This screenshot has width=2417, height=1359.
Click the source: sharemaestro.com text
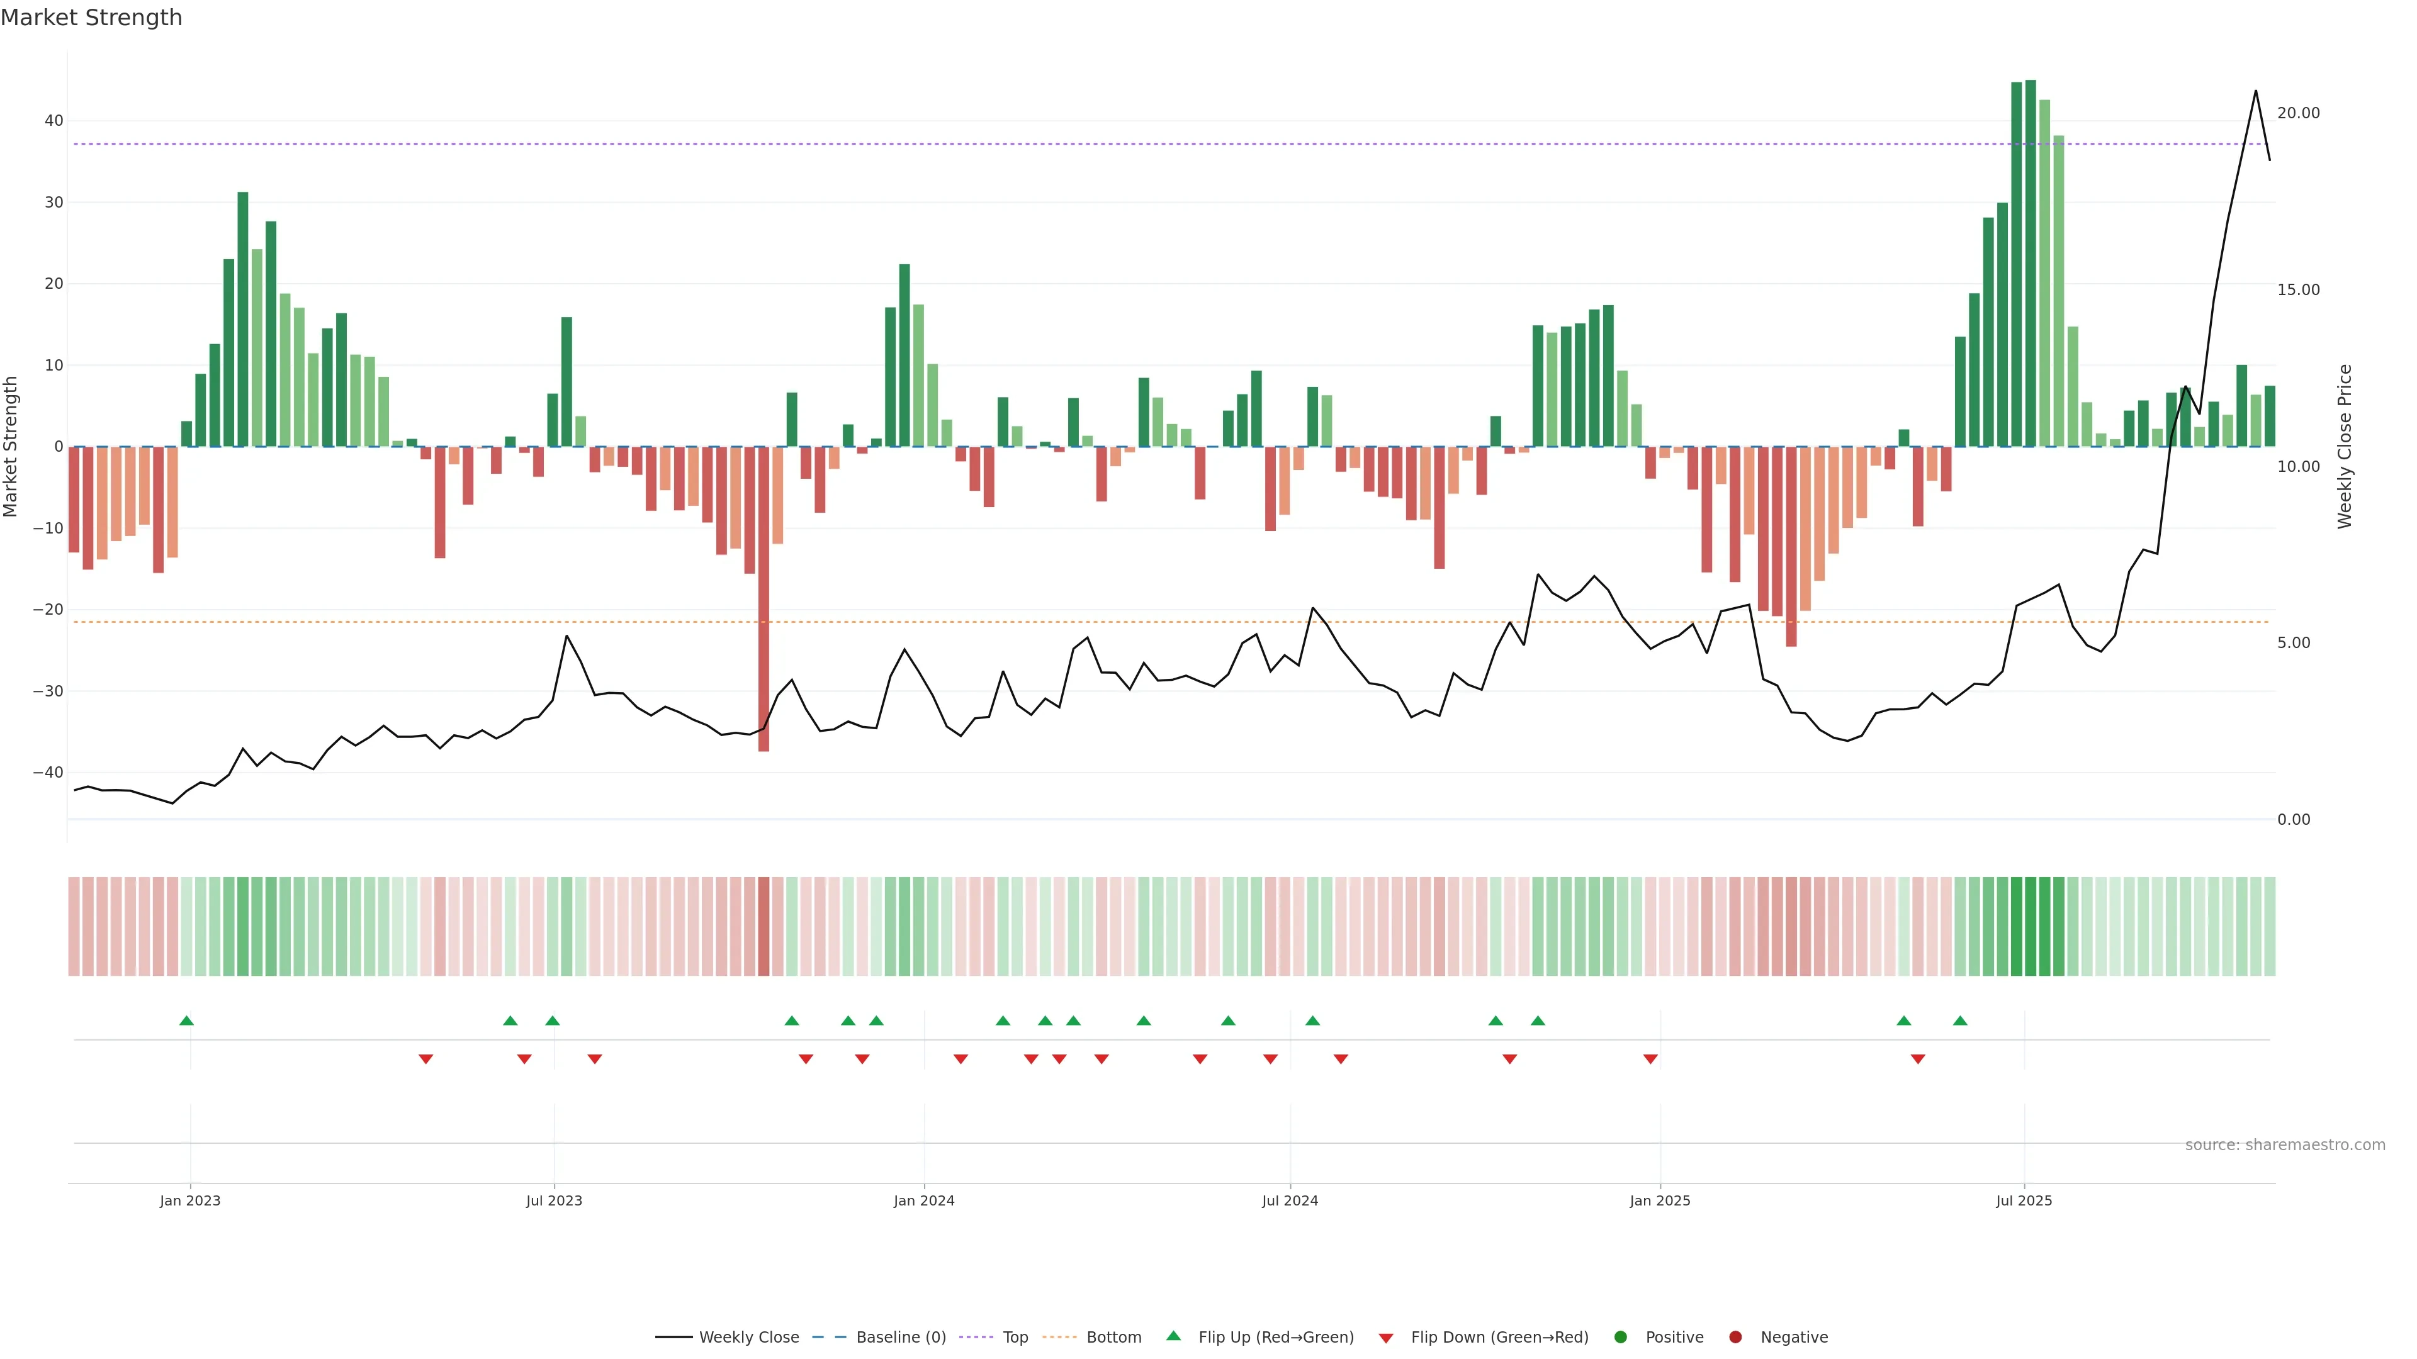pyautogui.click(x=2285, y=1145)
